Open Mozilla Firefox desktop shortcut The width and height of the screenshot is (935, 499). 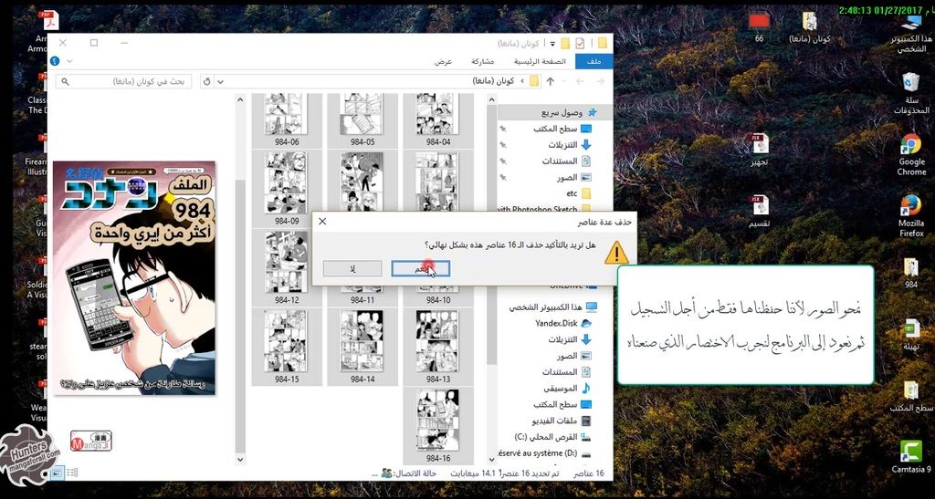(x=910, y=216)
